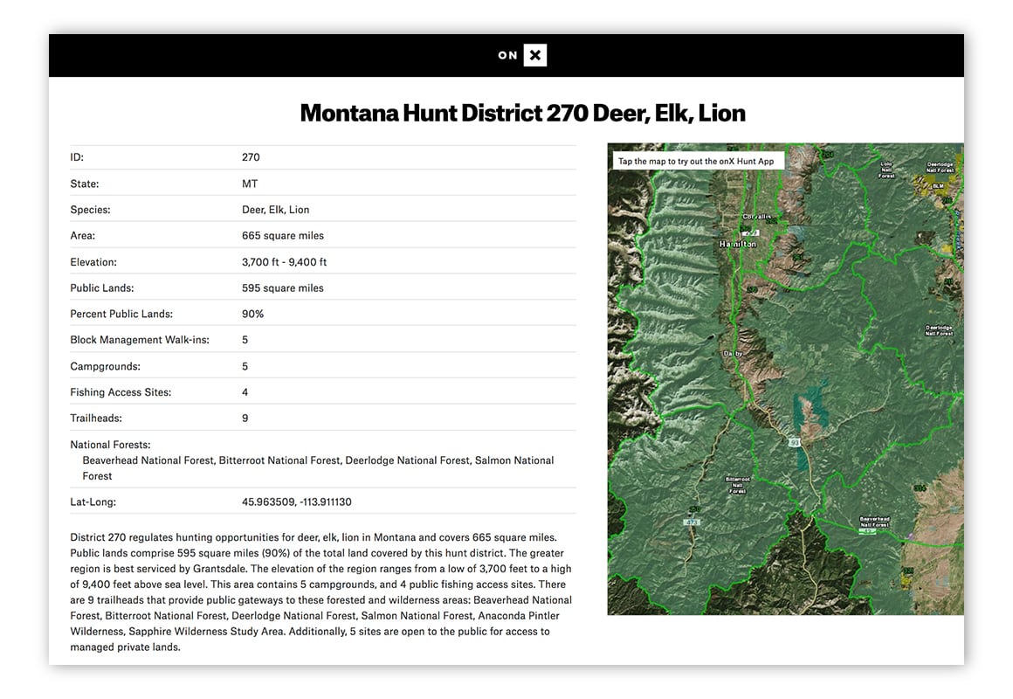This screenshot has width=1013, height=699.
Task: Click the 90% Percent Public Lands value
Action: [252, 314]
